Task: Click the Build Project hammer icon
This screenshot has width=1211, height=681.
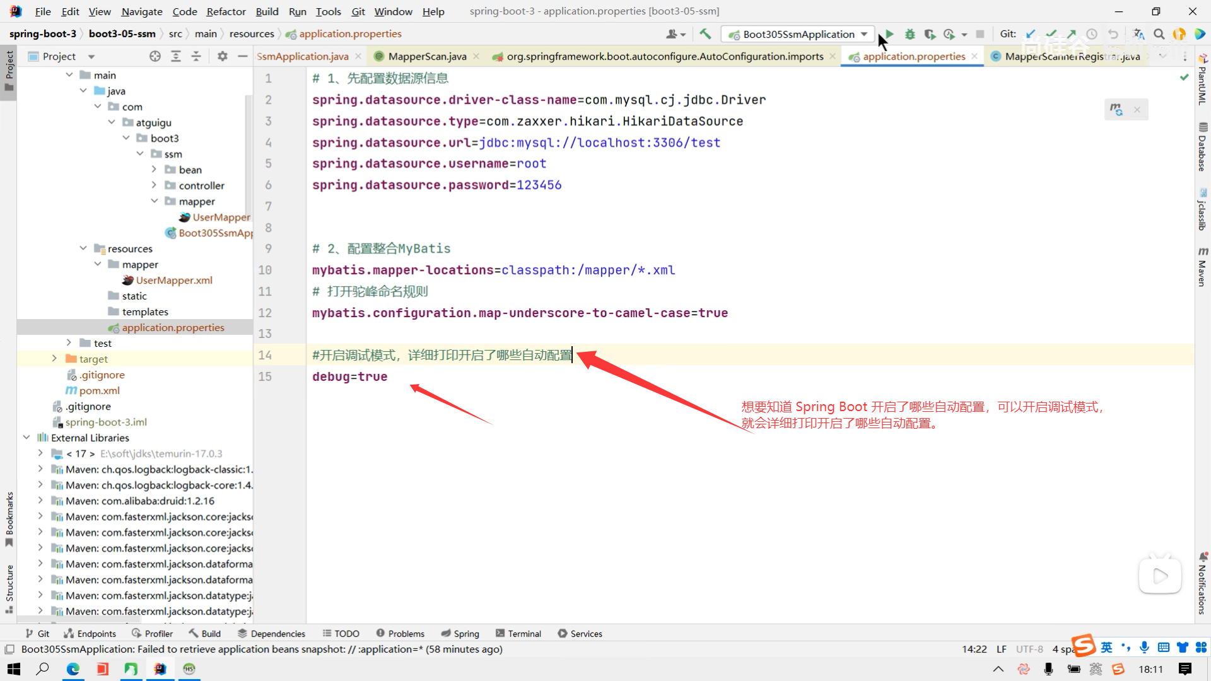Action: click(x=705, y=34)
